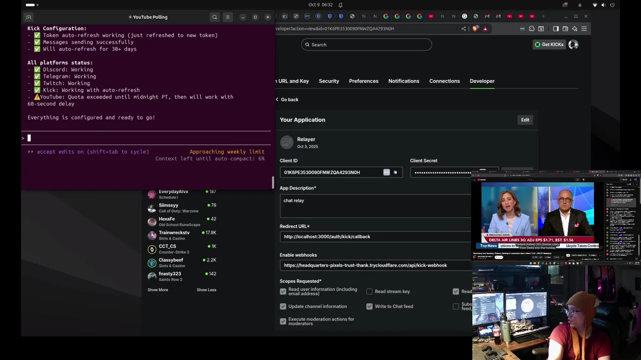Toggle the partially hidden Subscribe scope checkbox
641x360 pixels.
(456, 306)
